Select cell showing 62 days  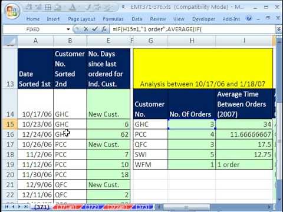click(108, 134)
